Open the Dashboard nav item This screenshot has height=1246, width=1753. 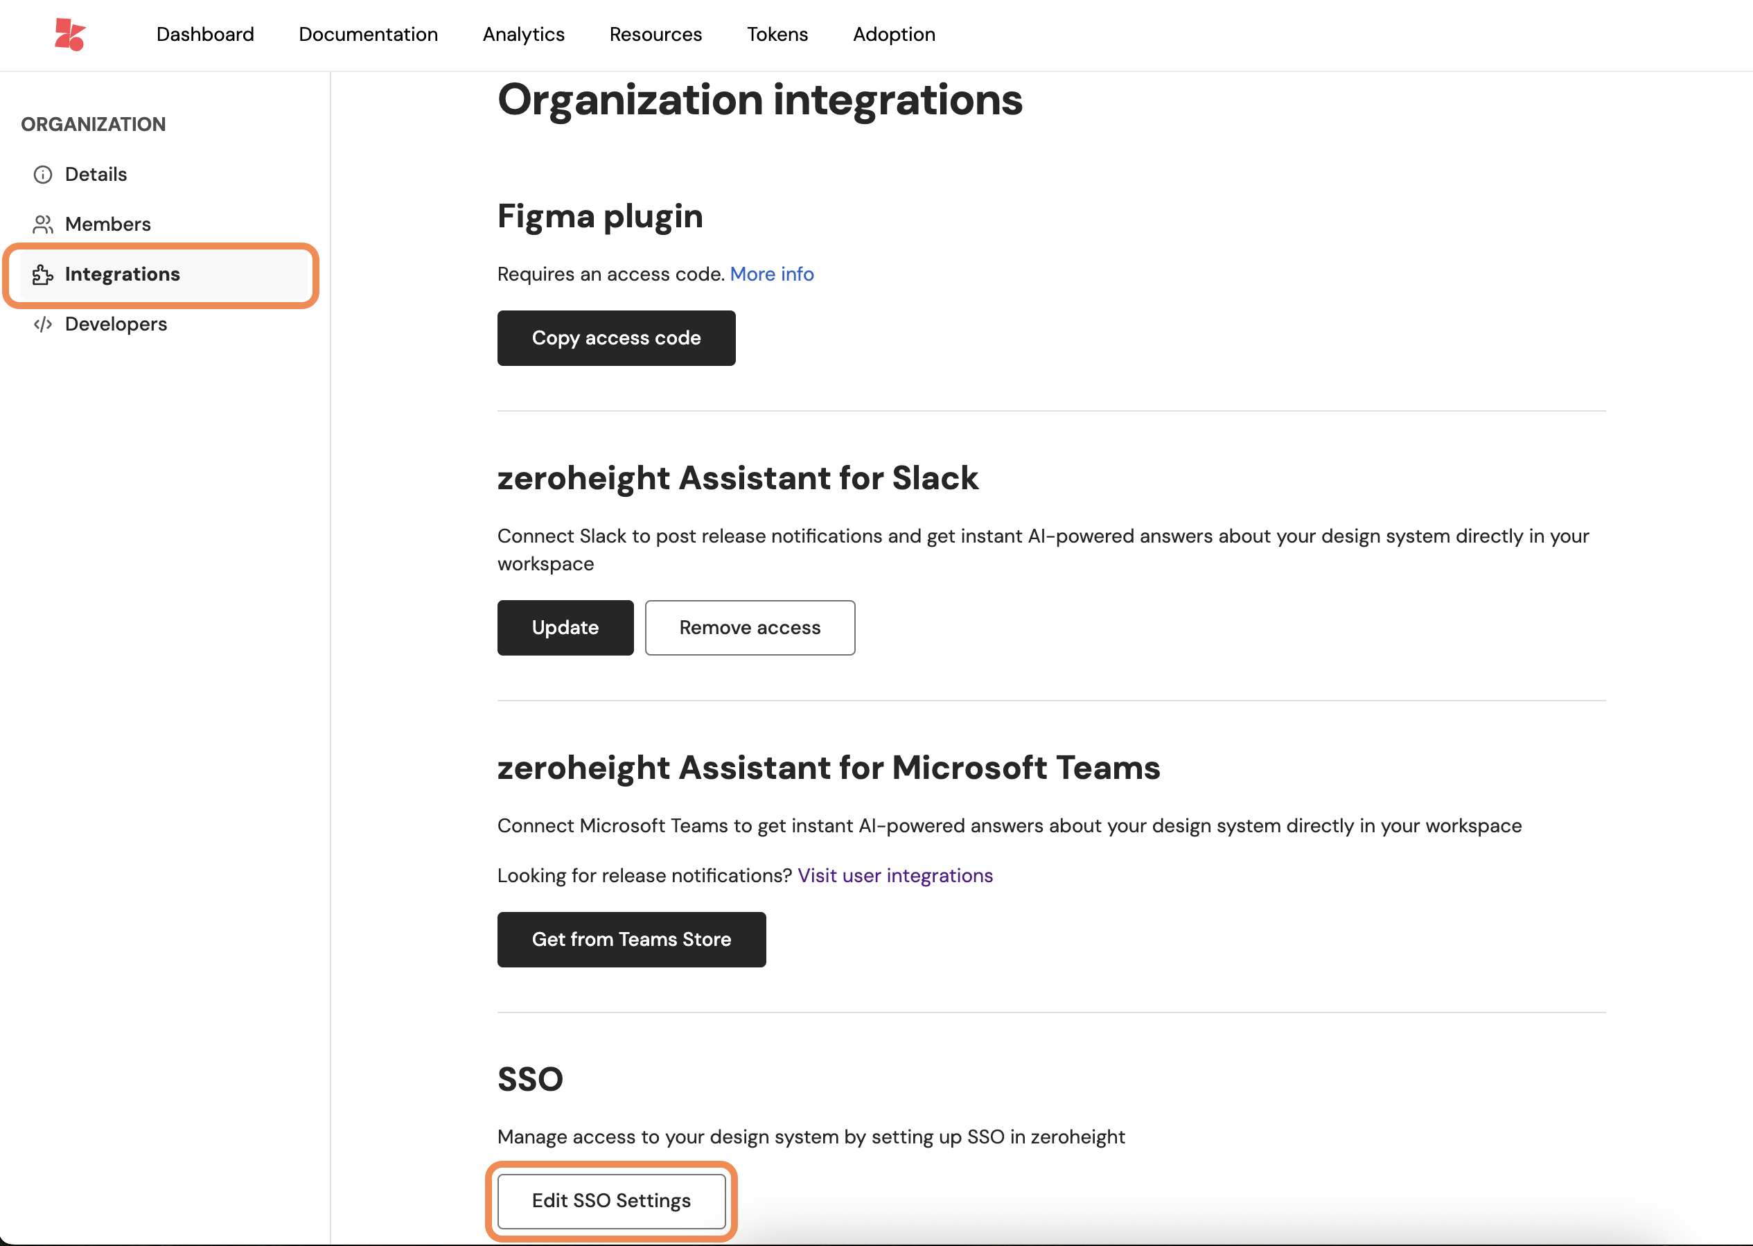[205, 35]
